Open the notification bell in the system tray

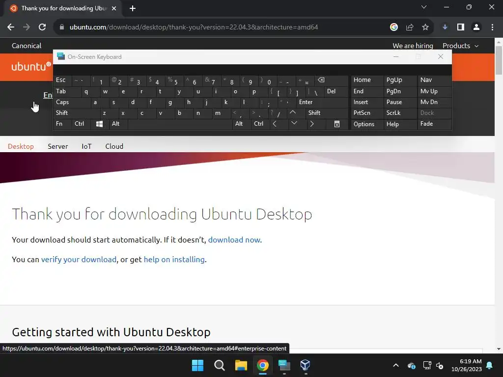click(x=490, y=365)
